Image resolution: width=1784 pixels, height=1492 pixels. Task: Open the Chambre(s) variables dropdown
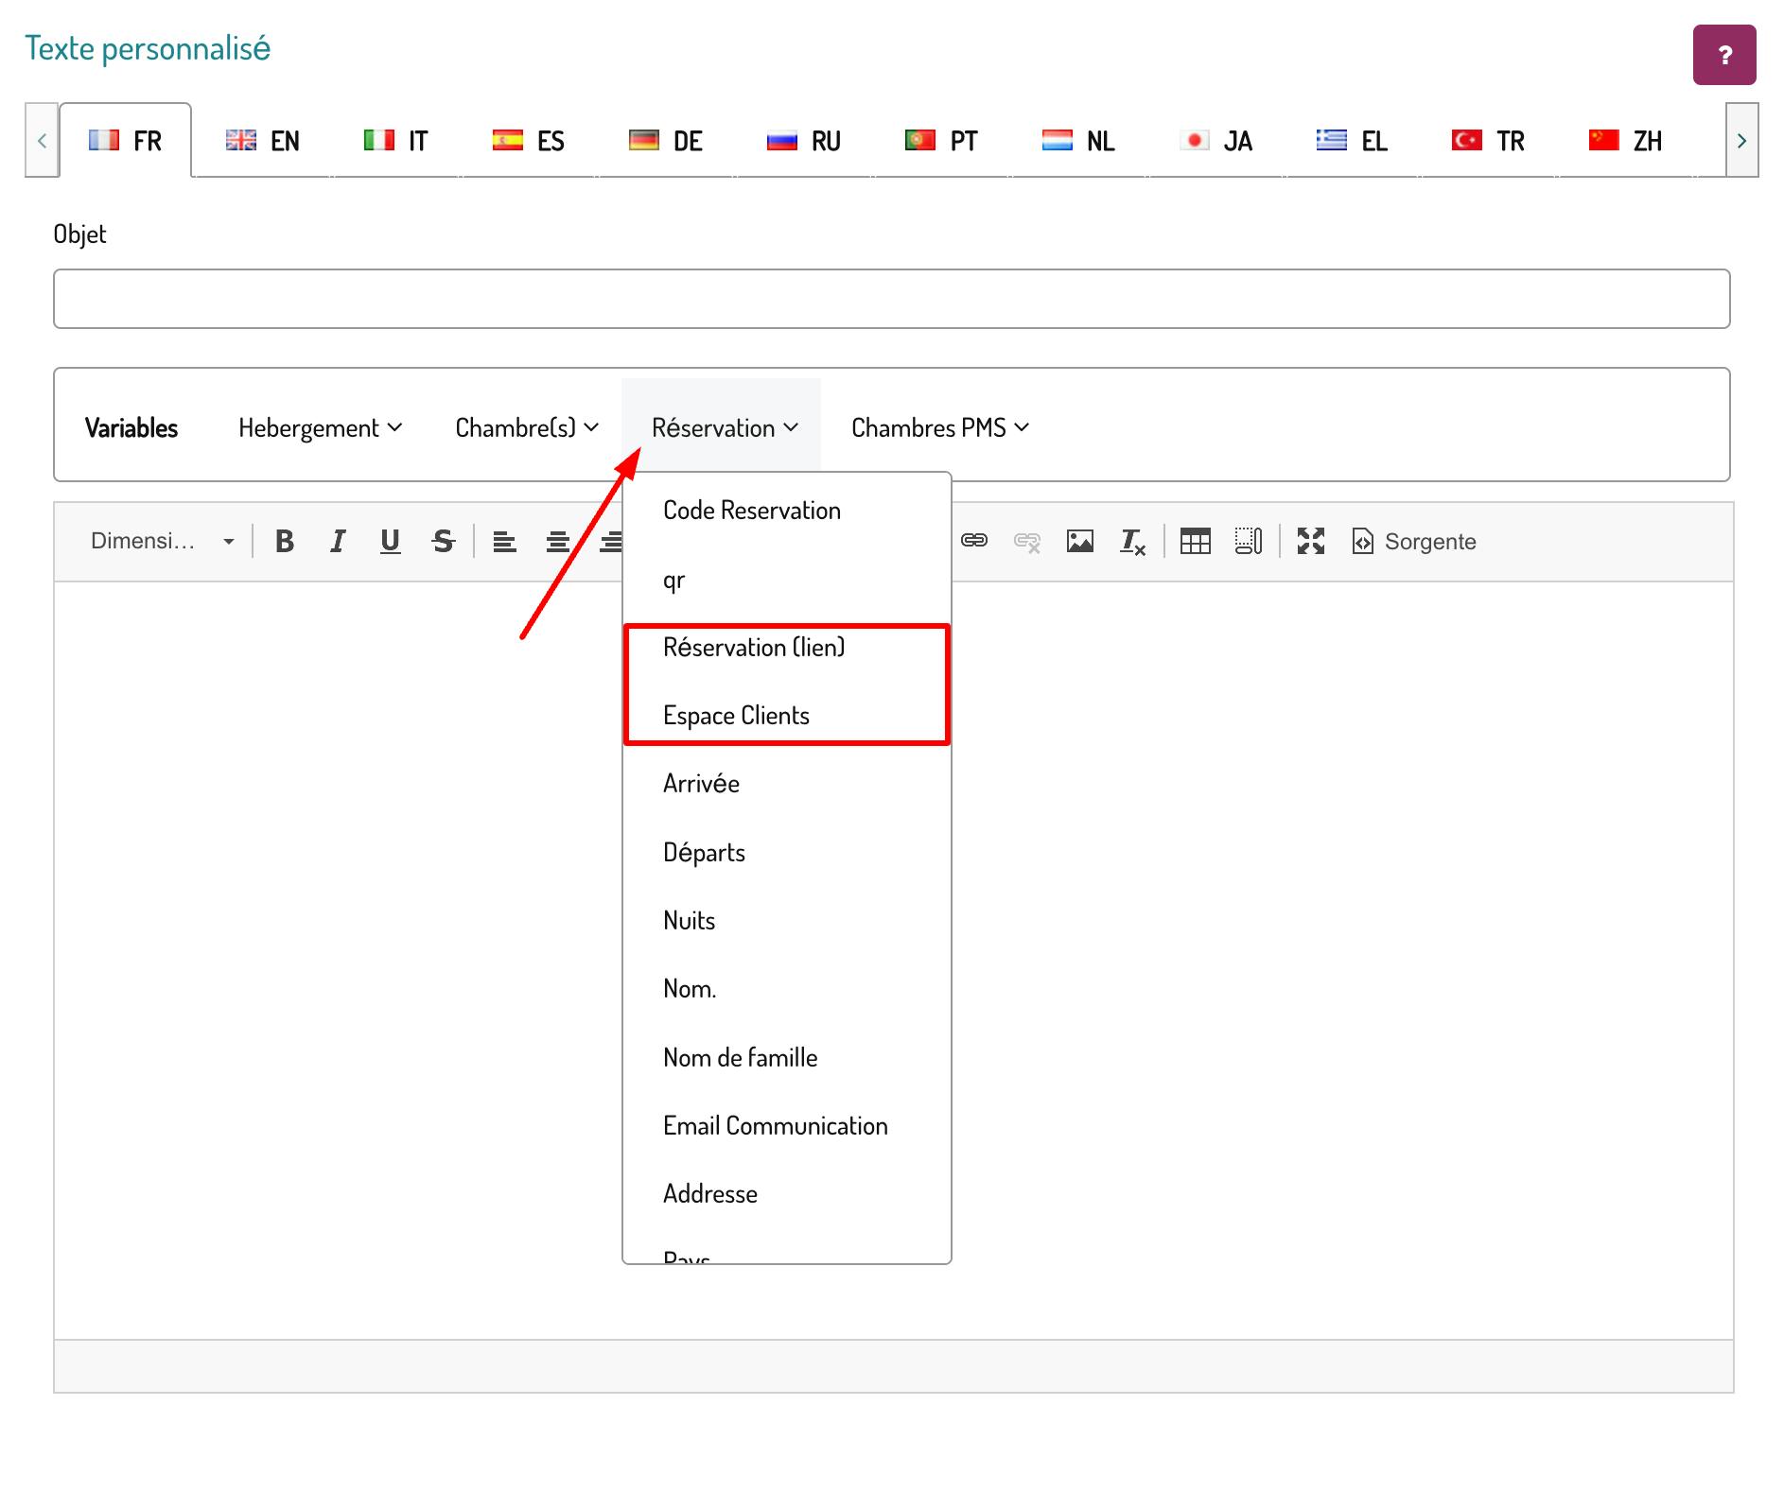[526, 428]
